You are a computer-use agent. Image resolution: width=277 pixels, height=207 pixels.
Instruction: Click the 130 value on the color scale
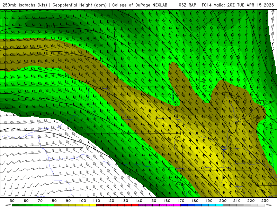point(125,201)
